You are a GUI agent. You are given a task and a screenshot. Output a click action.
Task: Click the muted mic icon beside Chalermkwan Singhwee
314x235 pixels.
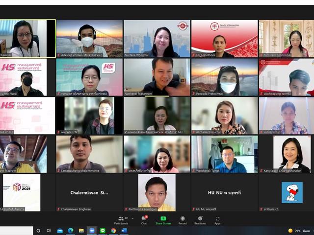(58, 209)
